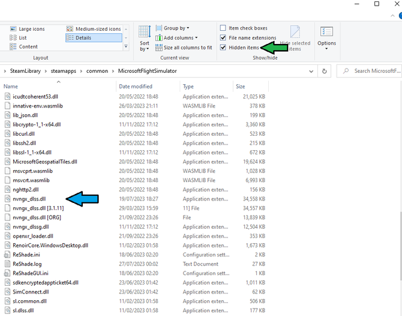402x316 pixels.
Task: Select the SimConnect.dll file name
Action: [31, 292]
